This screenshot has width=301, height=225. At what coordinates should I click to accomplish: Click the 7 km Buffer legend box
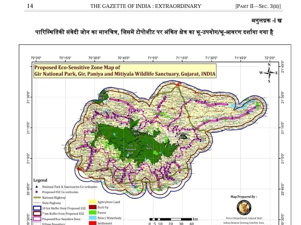[x=38, y=213]
